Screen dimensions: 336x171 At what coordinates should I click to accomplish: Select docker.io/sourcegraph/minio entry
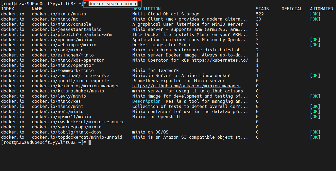(67, 127)
